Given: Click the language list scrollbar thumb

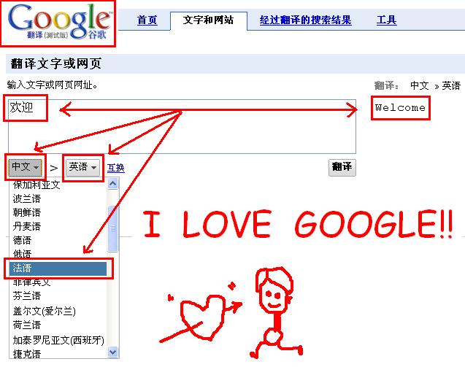Looking at the screenshot, I should tap(112, 228).
